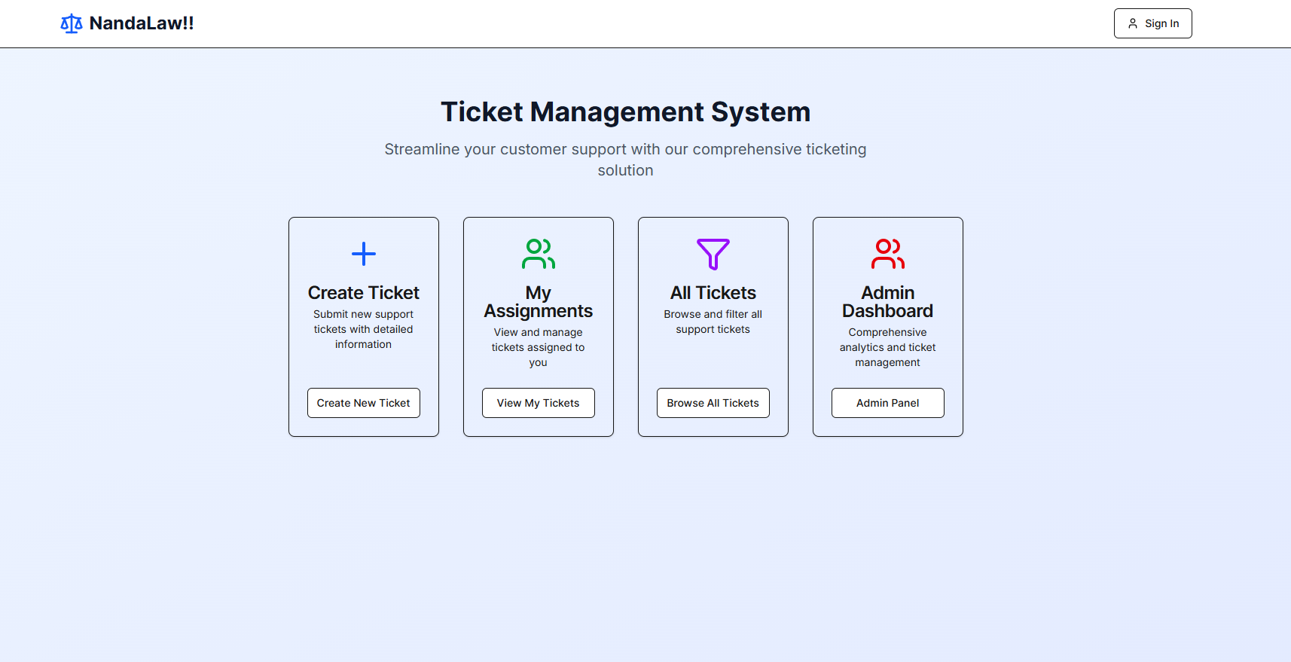This screenshot has height=662, width=1291.
Task: Click the user icon inside Sign In
Action: tap(1132, 23)
